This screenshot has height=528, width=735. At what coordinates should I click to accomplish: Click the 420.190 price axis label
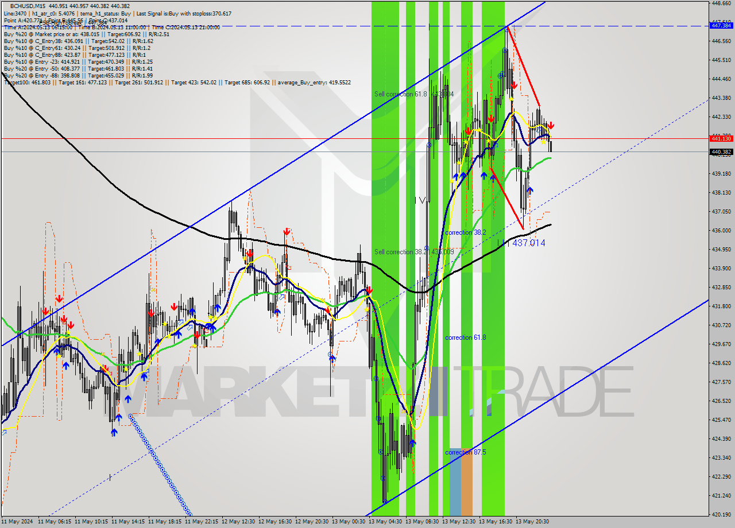click(x=722, y=514)
